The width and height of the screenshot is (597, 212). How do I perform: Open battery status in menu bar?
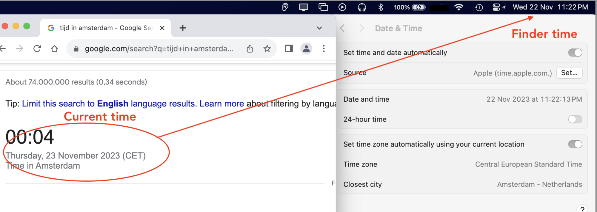410,7
